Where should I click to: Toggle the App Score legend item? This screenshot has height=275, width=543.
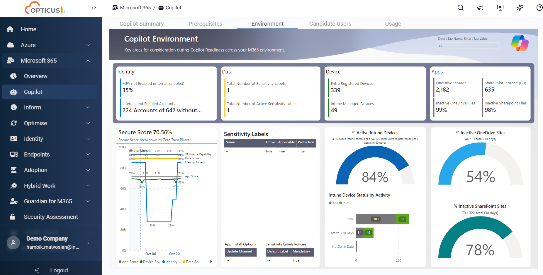coord(128,262)
